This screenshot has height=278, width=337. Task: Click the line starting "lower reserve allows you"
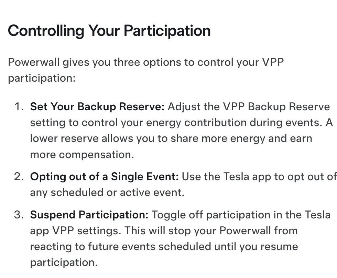click(171, 138)
